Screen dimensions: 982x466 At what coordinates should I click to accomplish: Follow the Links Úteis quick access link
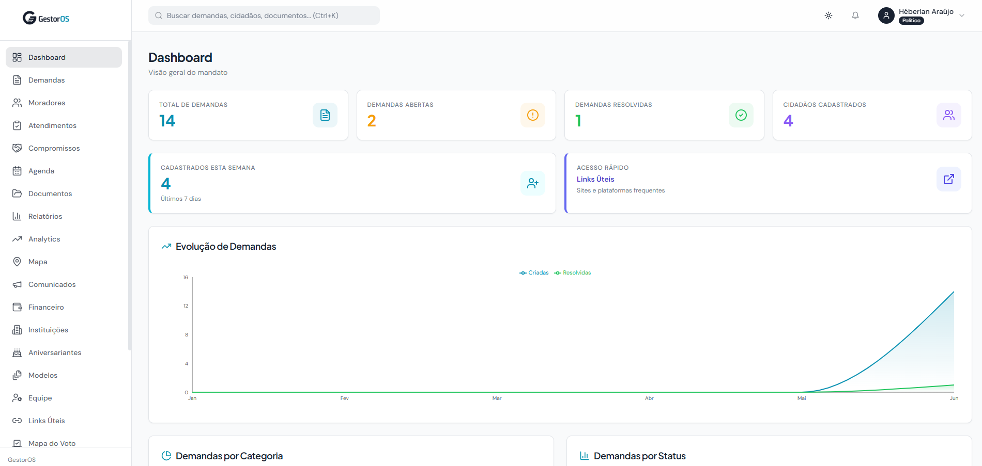tap(595, 179)
